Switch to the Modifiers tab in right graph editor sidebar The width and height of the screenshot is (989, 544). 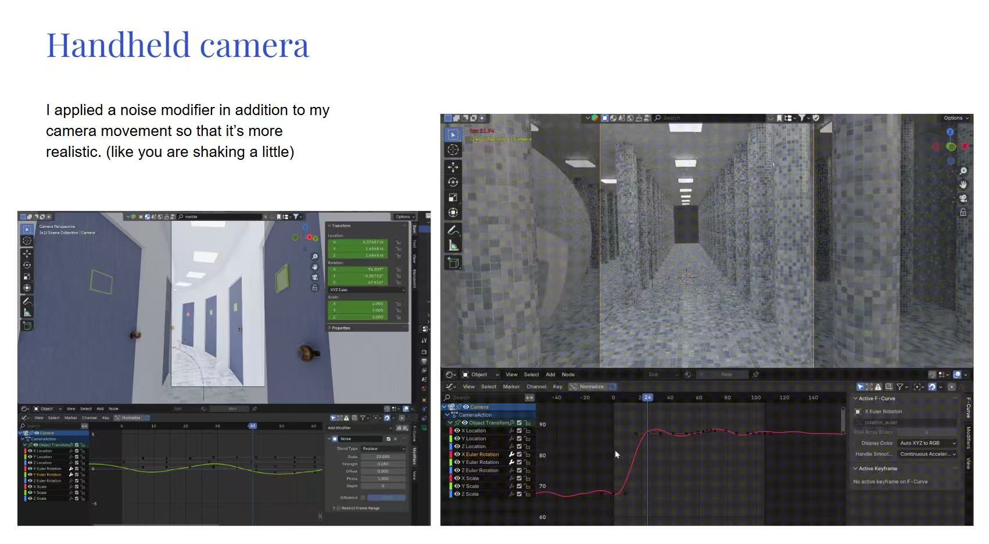pos(968,437)
